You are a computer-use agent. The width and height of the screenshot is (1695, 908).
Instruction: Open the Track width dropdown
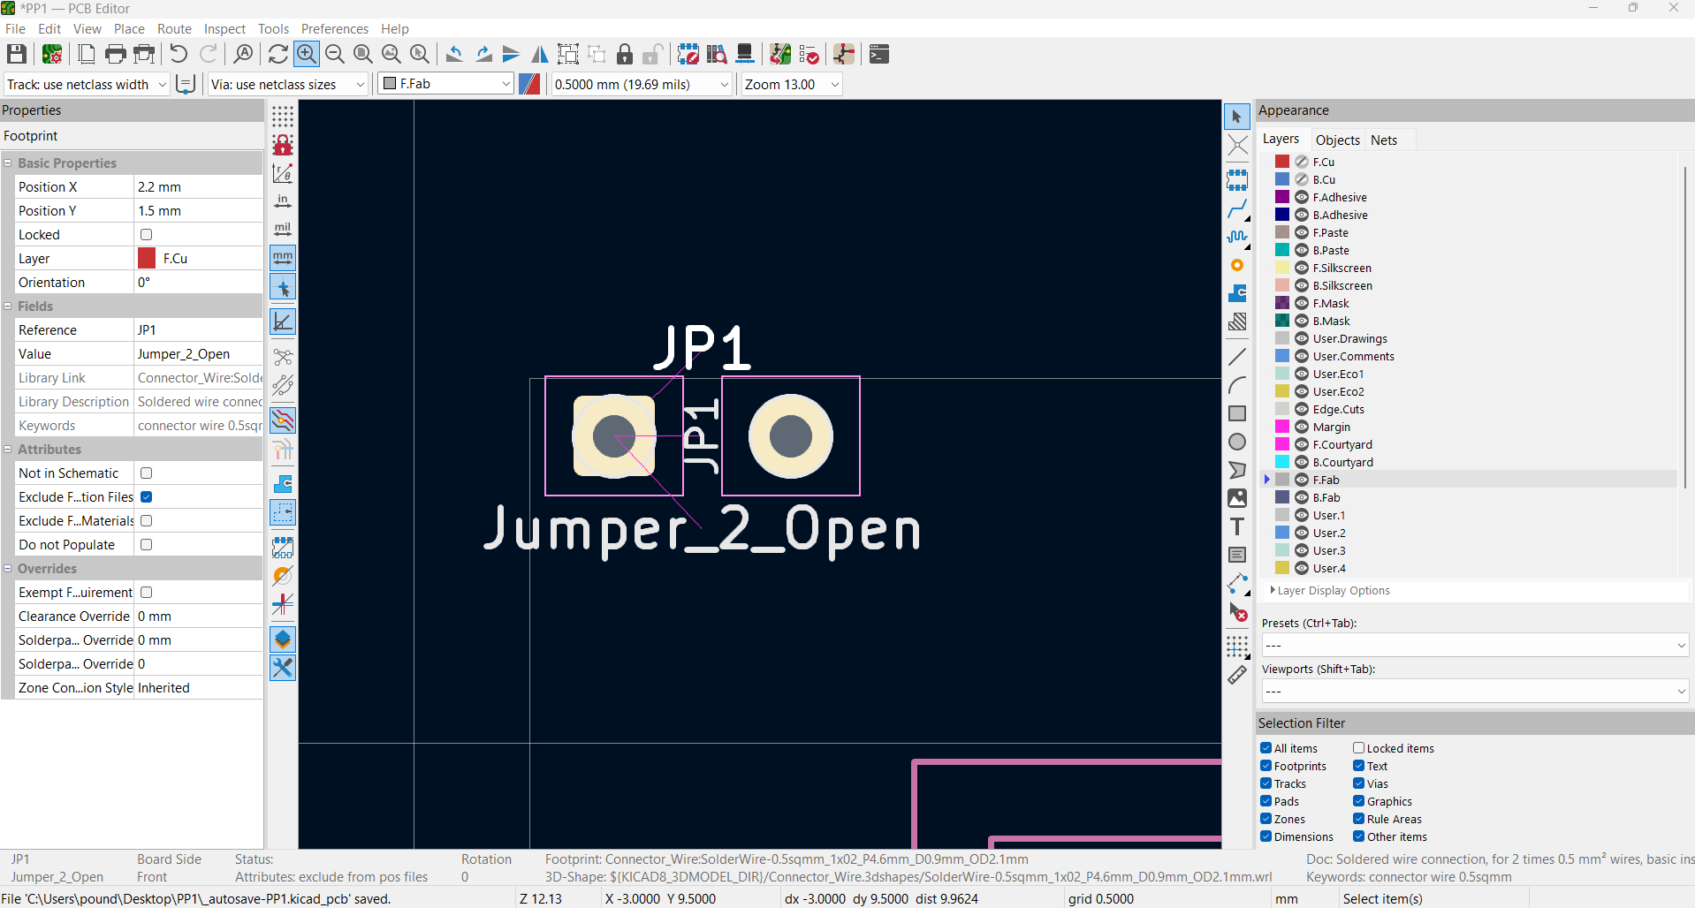(x=87, y=84)
